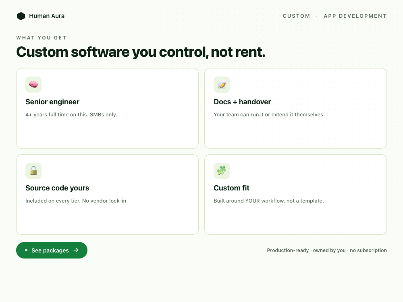Click text 'Built around YOUR workflow'
The image size is (403, 302).
(249, 201)
